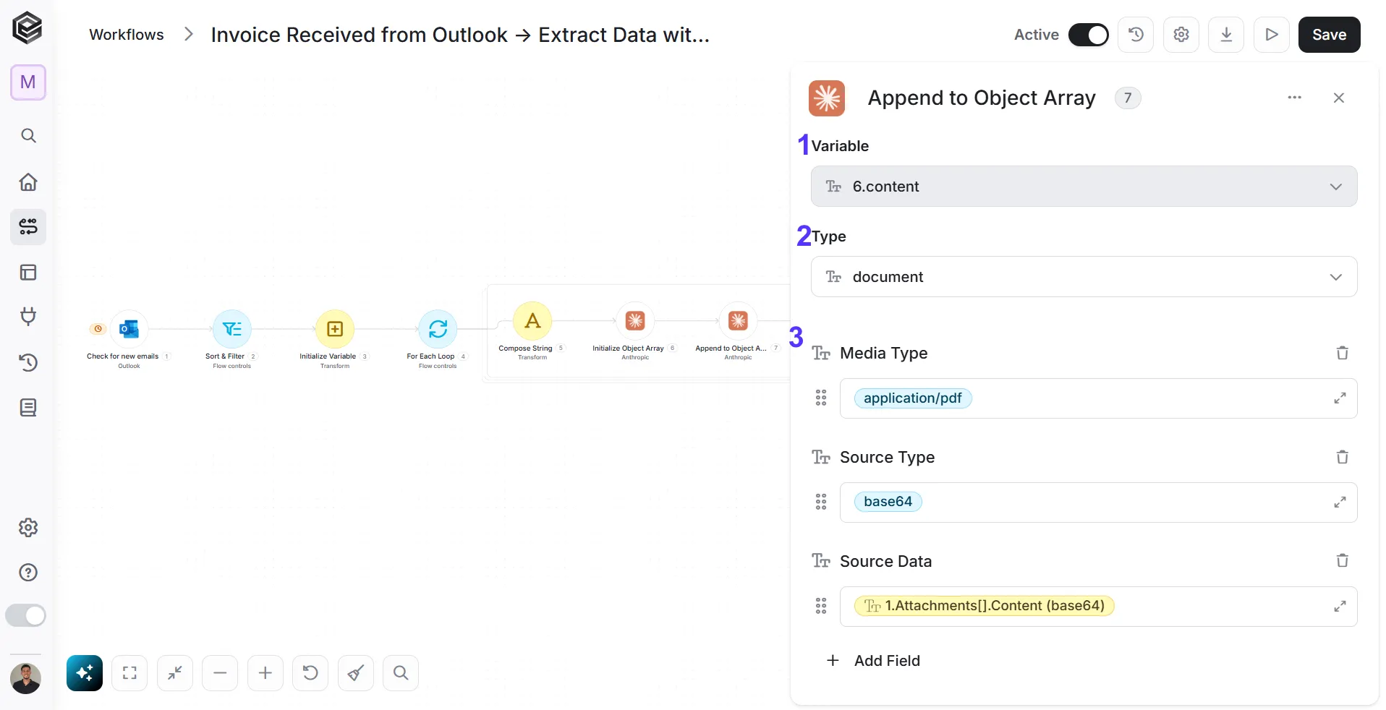Click the collapse arrows canvas icon
This screenshot has width=1386, height=710.
tap(175, 673)
